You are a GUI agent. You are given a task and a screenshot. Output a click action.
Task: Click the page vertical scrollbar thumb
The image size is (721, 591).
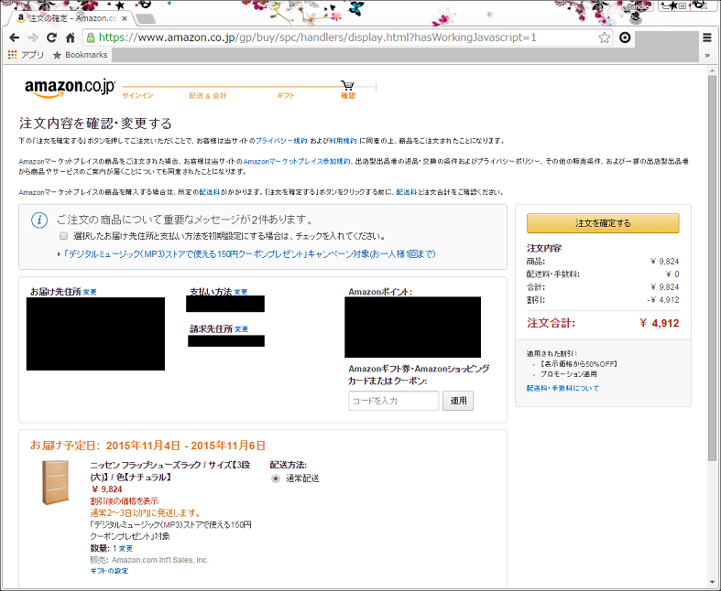tap(712, 269)
